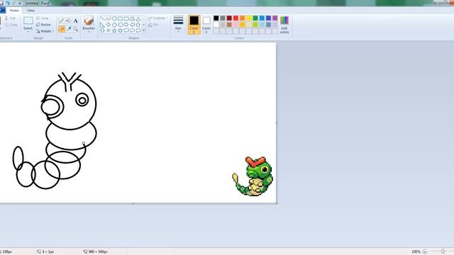The height and width of the screenshot is (255, 454).
Task: Pick the orange palette swatch
Action: click(x=243, y=18)
